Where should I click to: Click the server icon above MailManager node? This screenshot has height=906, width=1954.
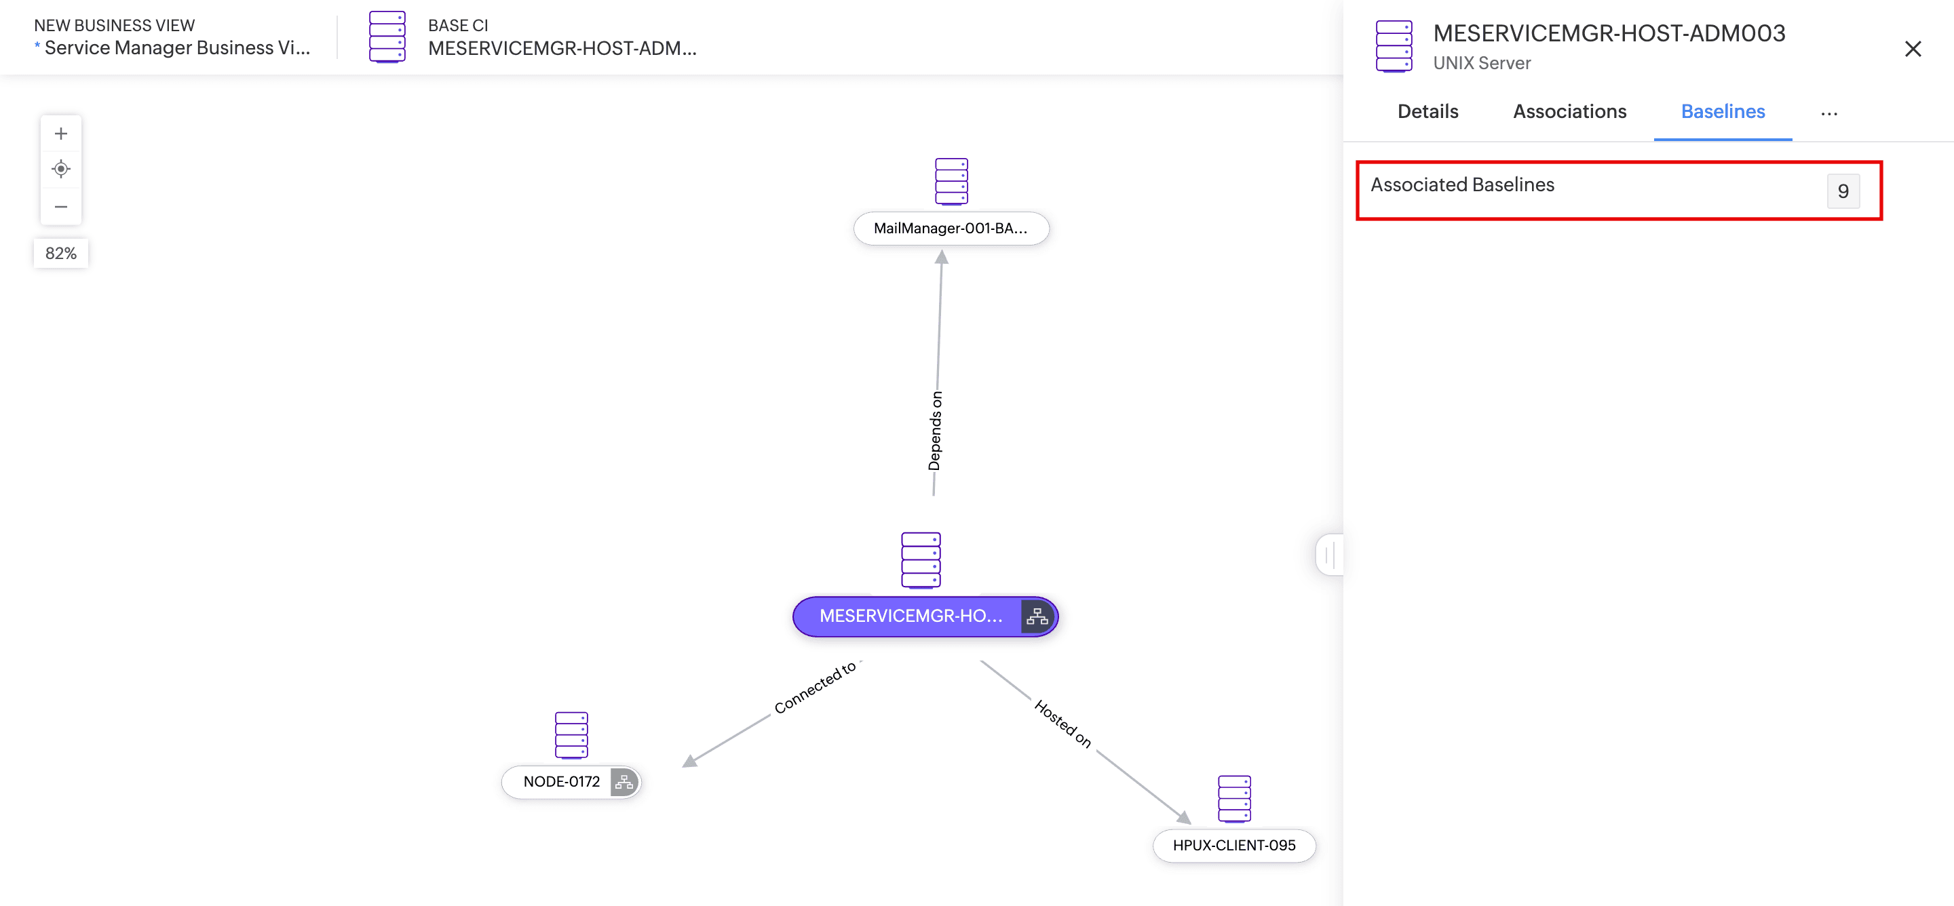coord(951,181)
